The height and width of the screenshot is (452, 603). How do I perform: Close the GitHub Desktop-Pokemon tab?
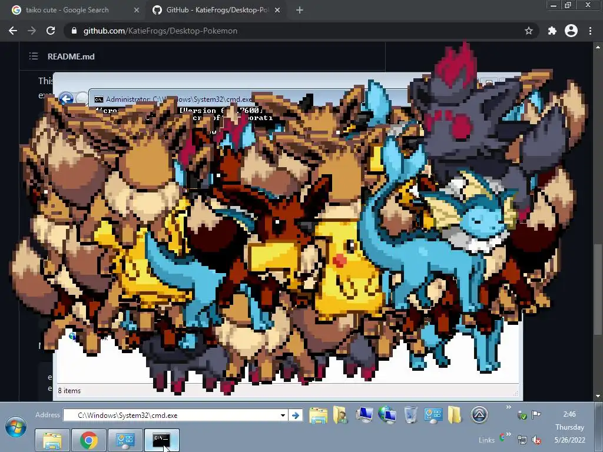click(277, 11)
